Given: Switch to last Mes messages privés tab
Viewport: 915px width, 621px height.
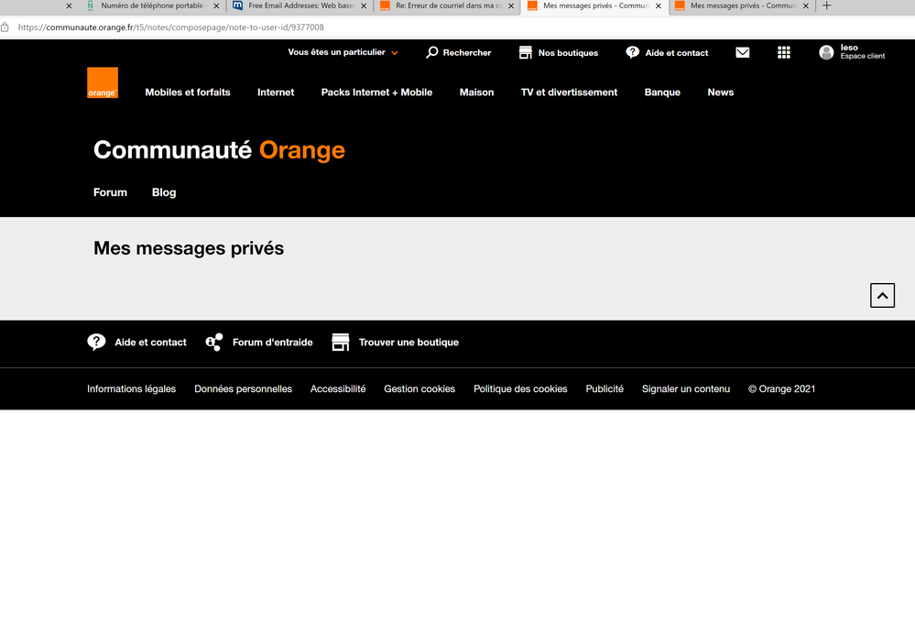Looking at the screenshot, I should tap(742, 5).
